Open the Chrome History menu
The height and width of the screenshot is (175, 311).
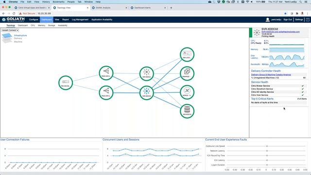click(46, 2)
